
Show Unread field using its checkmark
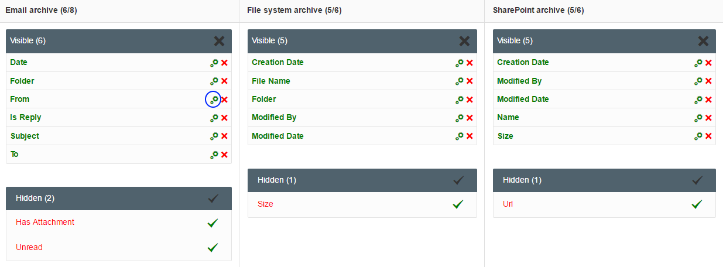213,248
